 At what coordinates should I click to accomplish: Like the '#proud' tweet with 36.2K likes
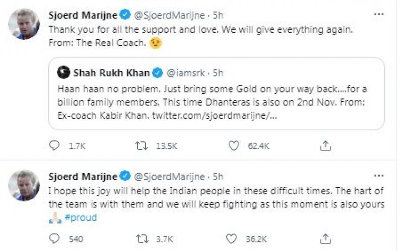coord(233,238)
